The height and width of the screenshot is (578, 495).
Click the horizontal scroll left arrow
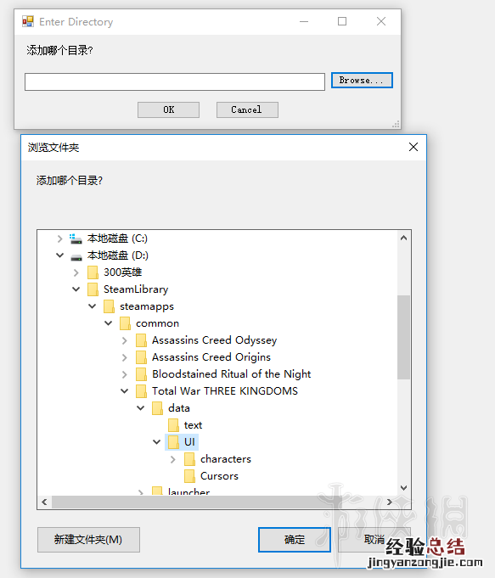pos(44,502)
